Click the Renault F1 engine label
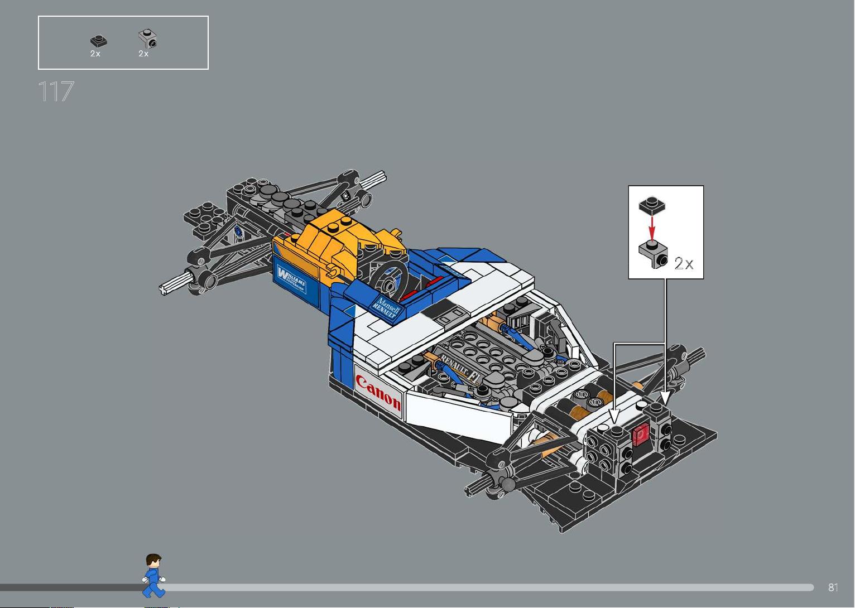This screenshot has height=608, width=855. click(x=460, y=369)
